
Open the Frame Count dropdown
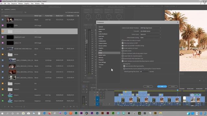pyautogui.click(x=150, y=34)
